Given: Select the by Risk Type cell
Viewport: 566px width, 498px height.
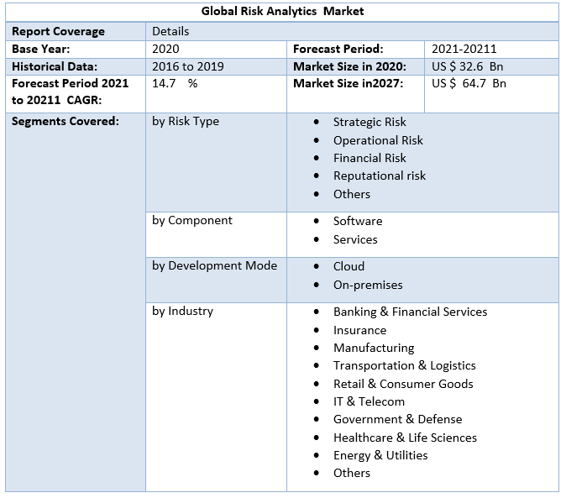Looking at the screenshot, I should pos(186,122).
